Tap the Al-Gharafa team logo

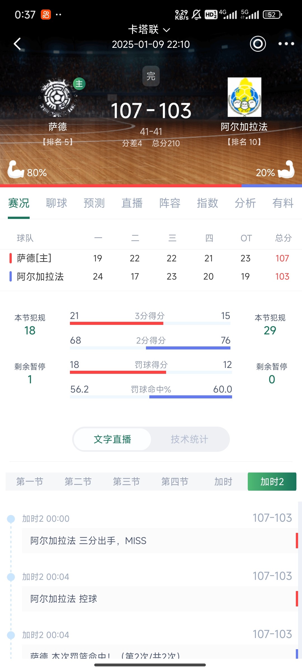(x=244, y=97)
